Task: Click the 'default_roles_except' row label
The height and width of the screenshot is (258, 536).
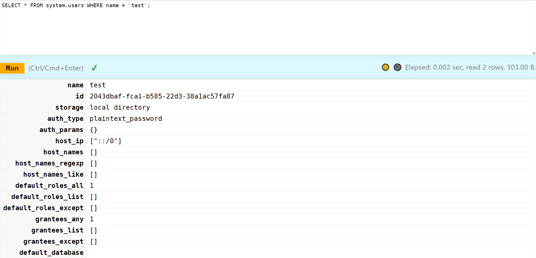Action: (x=43, y=208)
